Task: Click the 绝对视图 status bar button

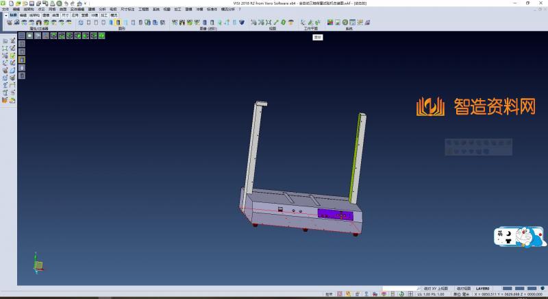Action: (463, 288)
